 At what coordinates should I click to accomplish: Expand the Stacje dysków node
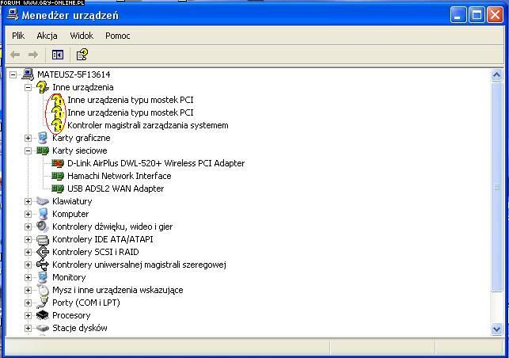tap(28, 328)
